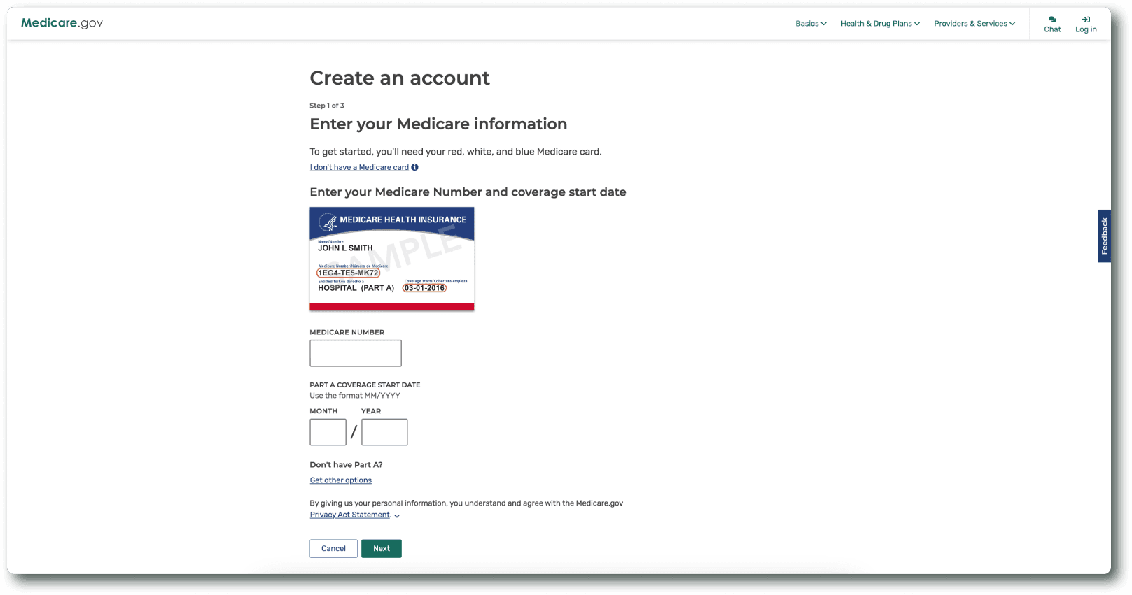Open the Privacy Act Statement link

point(350,515)
